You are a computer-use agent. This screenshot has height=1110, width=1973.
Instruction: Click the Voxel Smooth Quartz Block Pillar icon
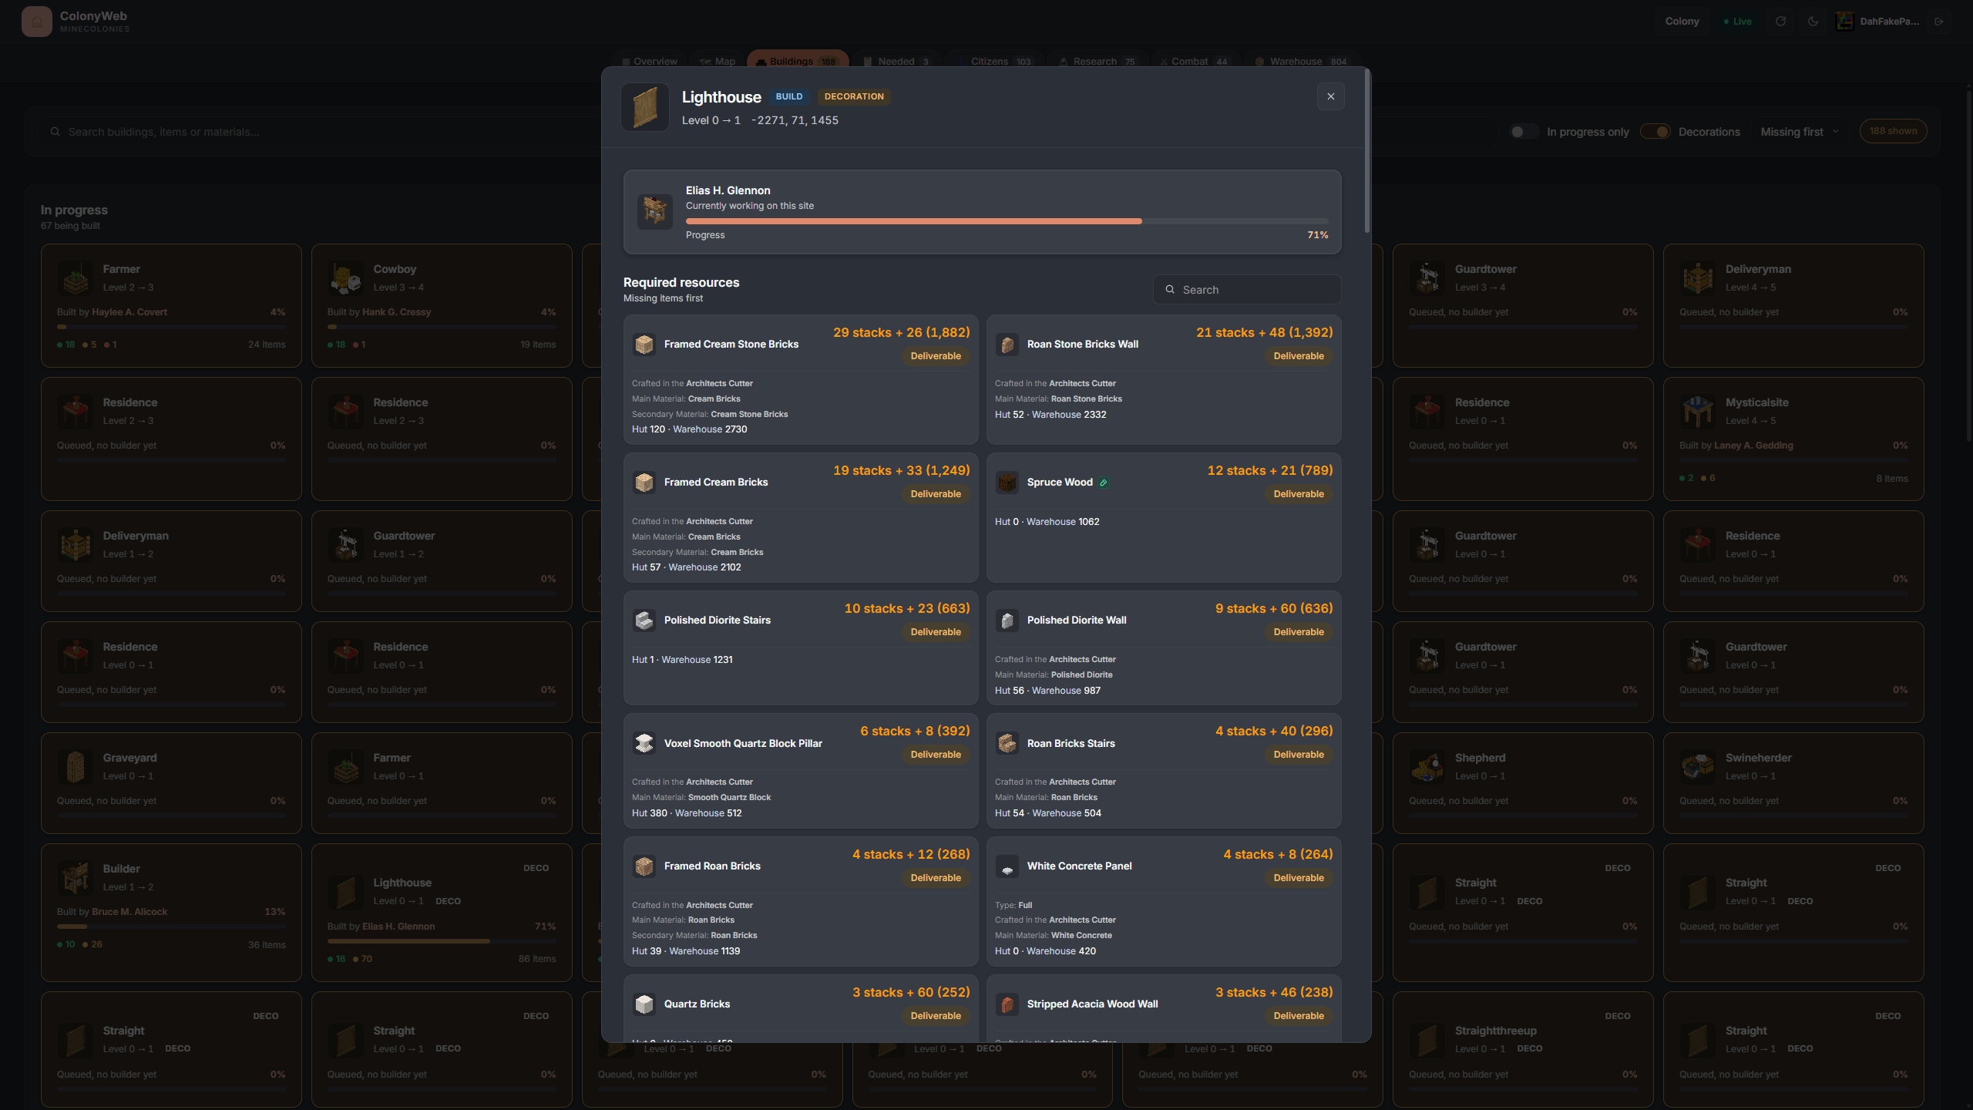644,743
